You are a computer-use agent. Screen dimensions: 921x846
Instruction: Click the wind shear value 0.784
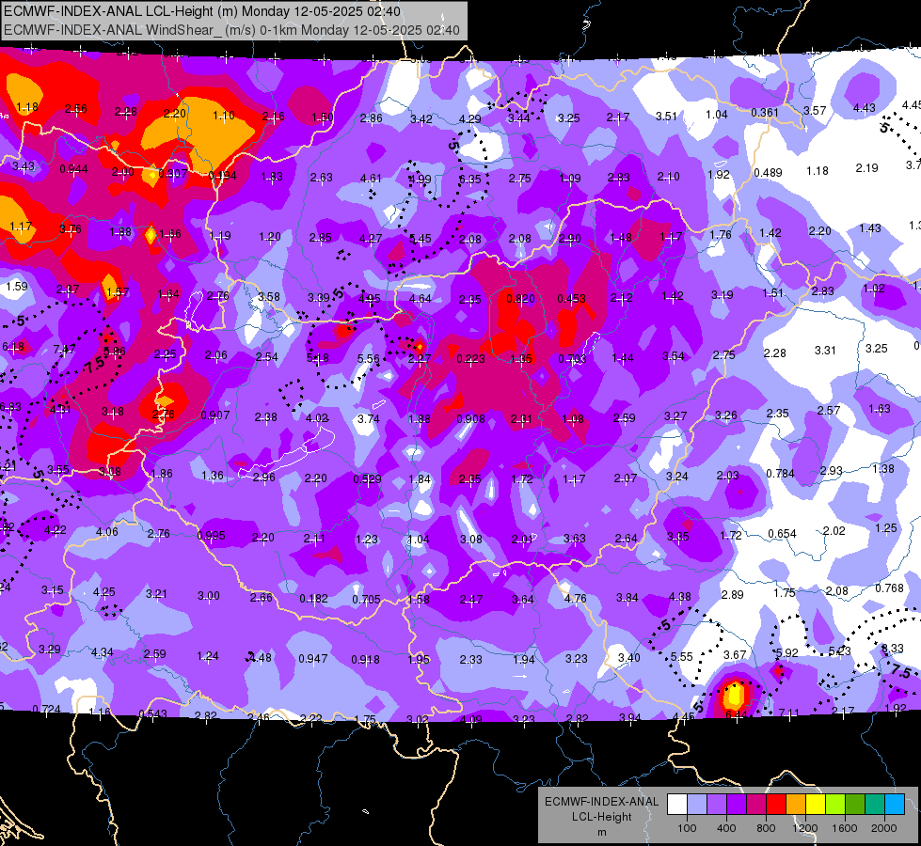coord(780,473)
